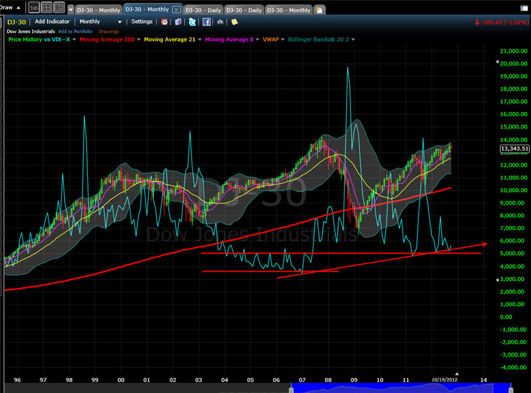
Task: Expand Bollinger Bands indicator menu
Action: point(353,39)
